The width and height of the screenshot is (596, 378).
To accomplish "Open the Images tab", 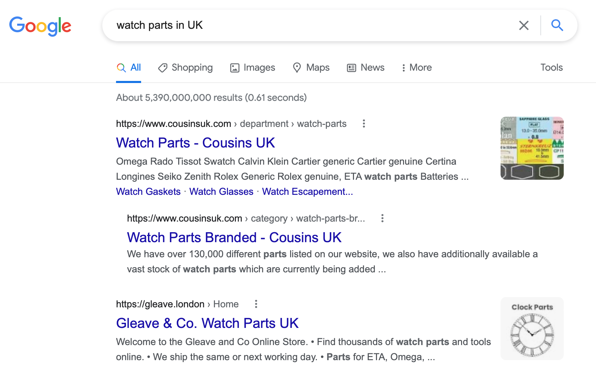I will click(x=253, y=68).
